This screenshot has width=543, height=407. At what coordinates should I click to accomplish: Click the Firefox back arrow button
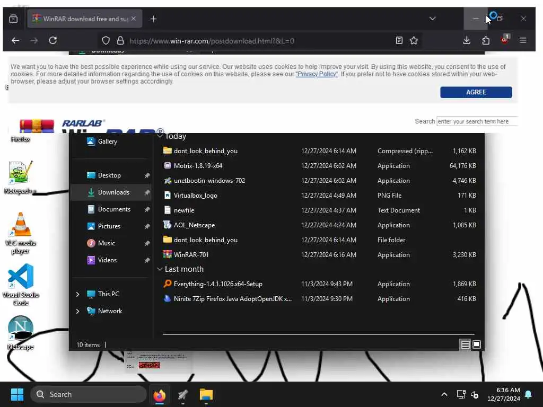[x=15, y=40]
